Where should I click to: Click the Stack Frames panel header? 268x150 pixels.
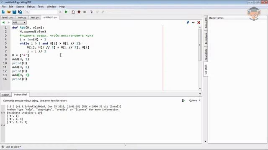[216, 18]
